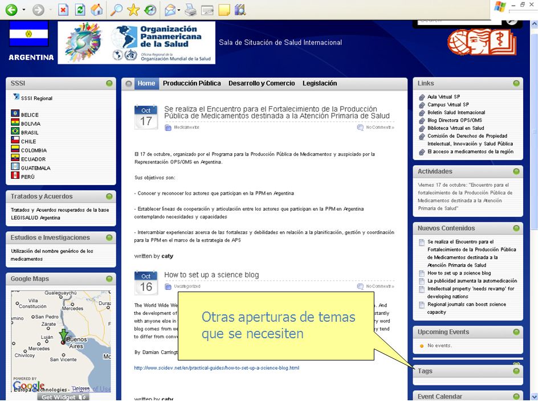
Task: Open Boletín Salud Internacional link
Action: tap(456, 112)
